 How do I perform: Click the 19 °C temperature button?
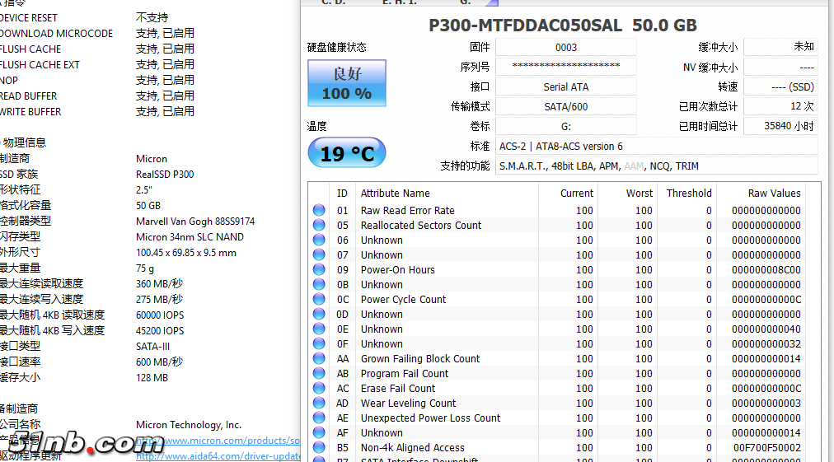tap(346, 153)
